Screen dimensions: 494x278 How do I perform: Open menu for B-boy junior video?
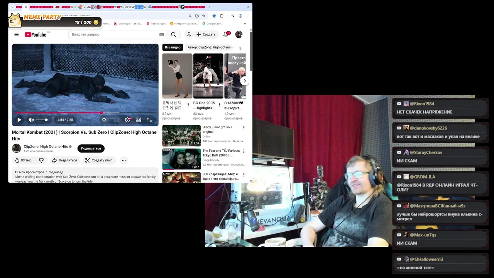pos(244,128)
